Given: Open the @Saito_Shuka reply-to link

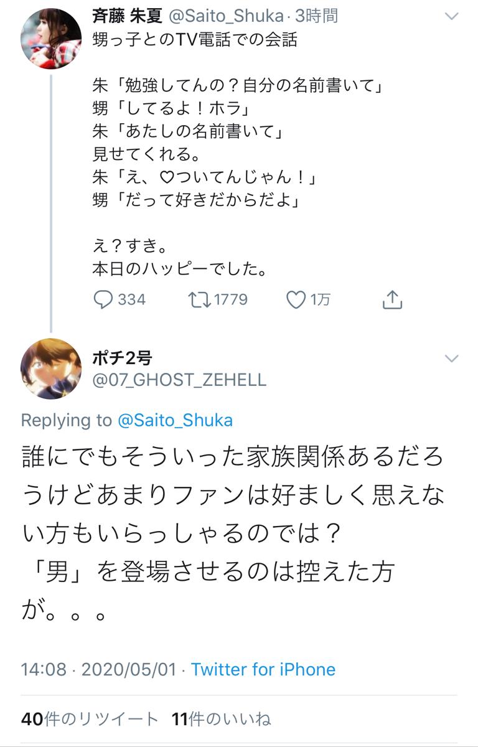Looking at the screenshot, I should 175,420.
